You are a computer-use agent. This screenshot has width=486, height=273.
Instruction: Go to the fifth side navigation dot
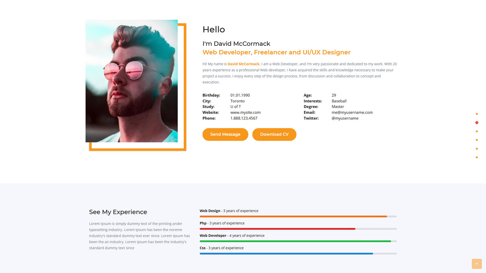click(477, 149)
